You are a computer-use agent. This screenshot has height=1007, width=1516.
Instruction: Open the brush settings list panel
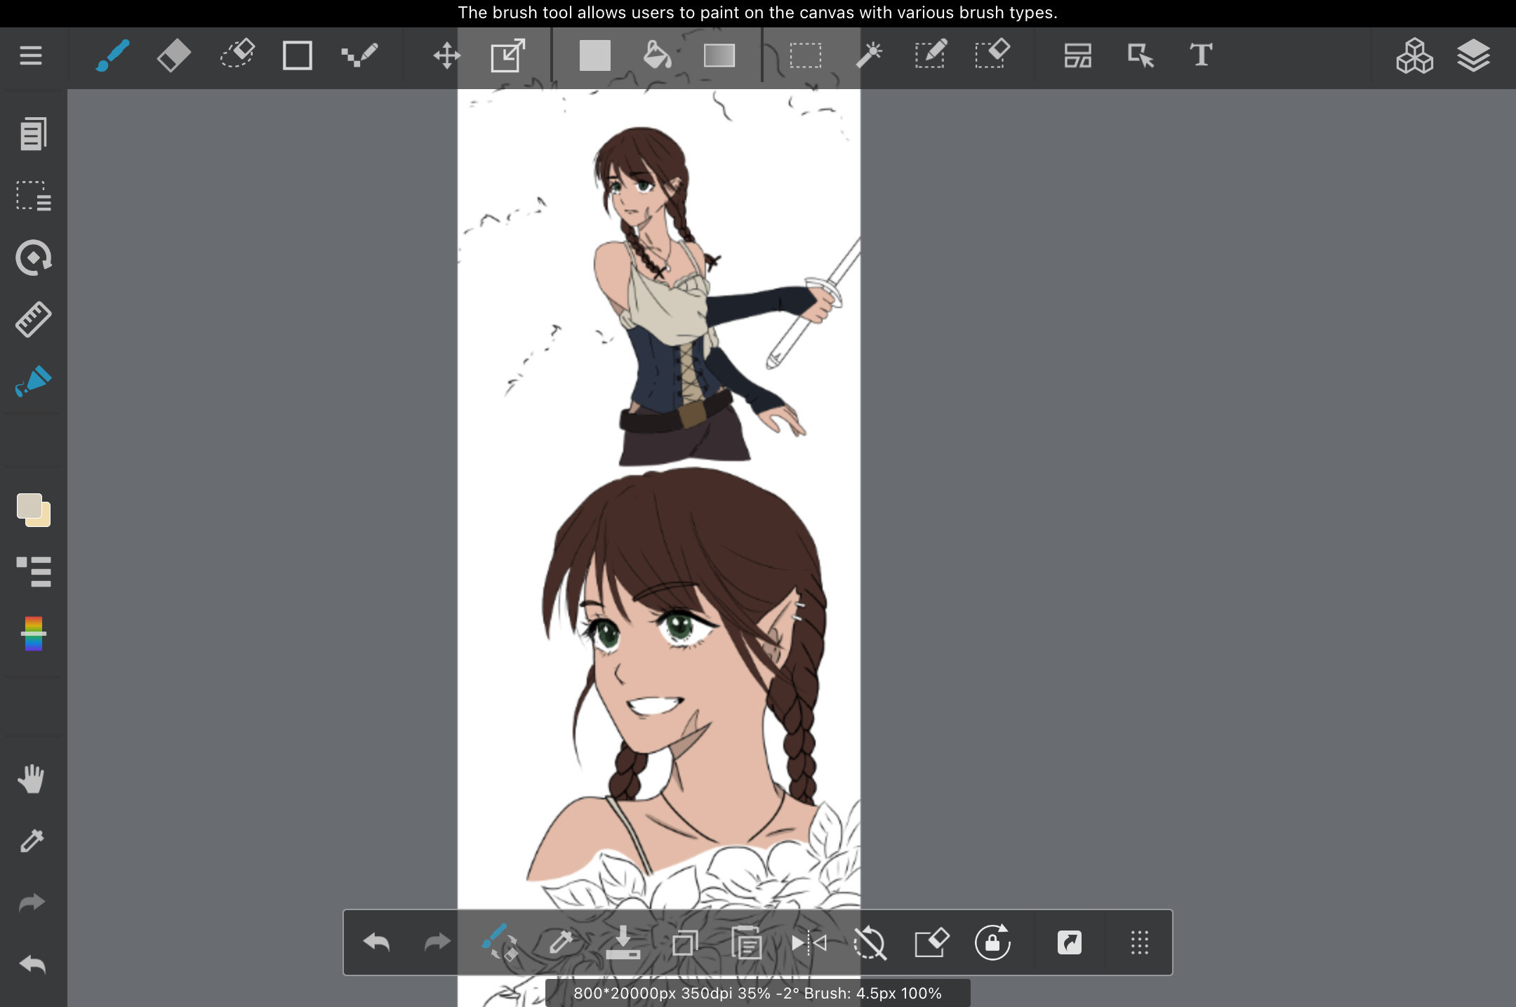pos(33,572)
